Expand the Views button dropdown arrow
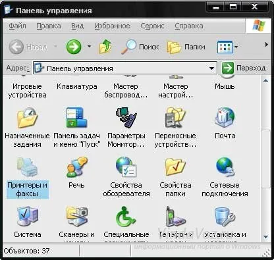Image resolution: width=274 pixels, height=260 pixels. click(236, 47)
